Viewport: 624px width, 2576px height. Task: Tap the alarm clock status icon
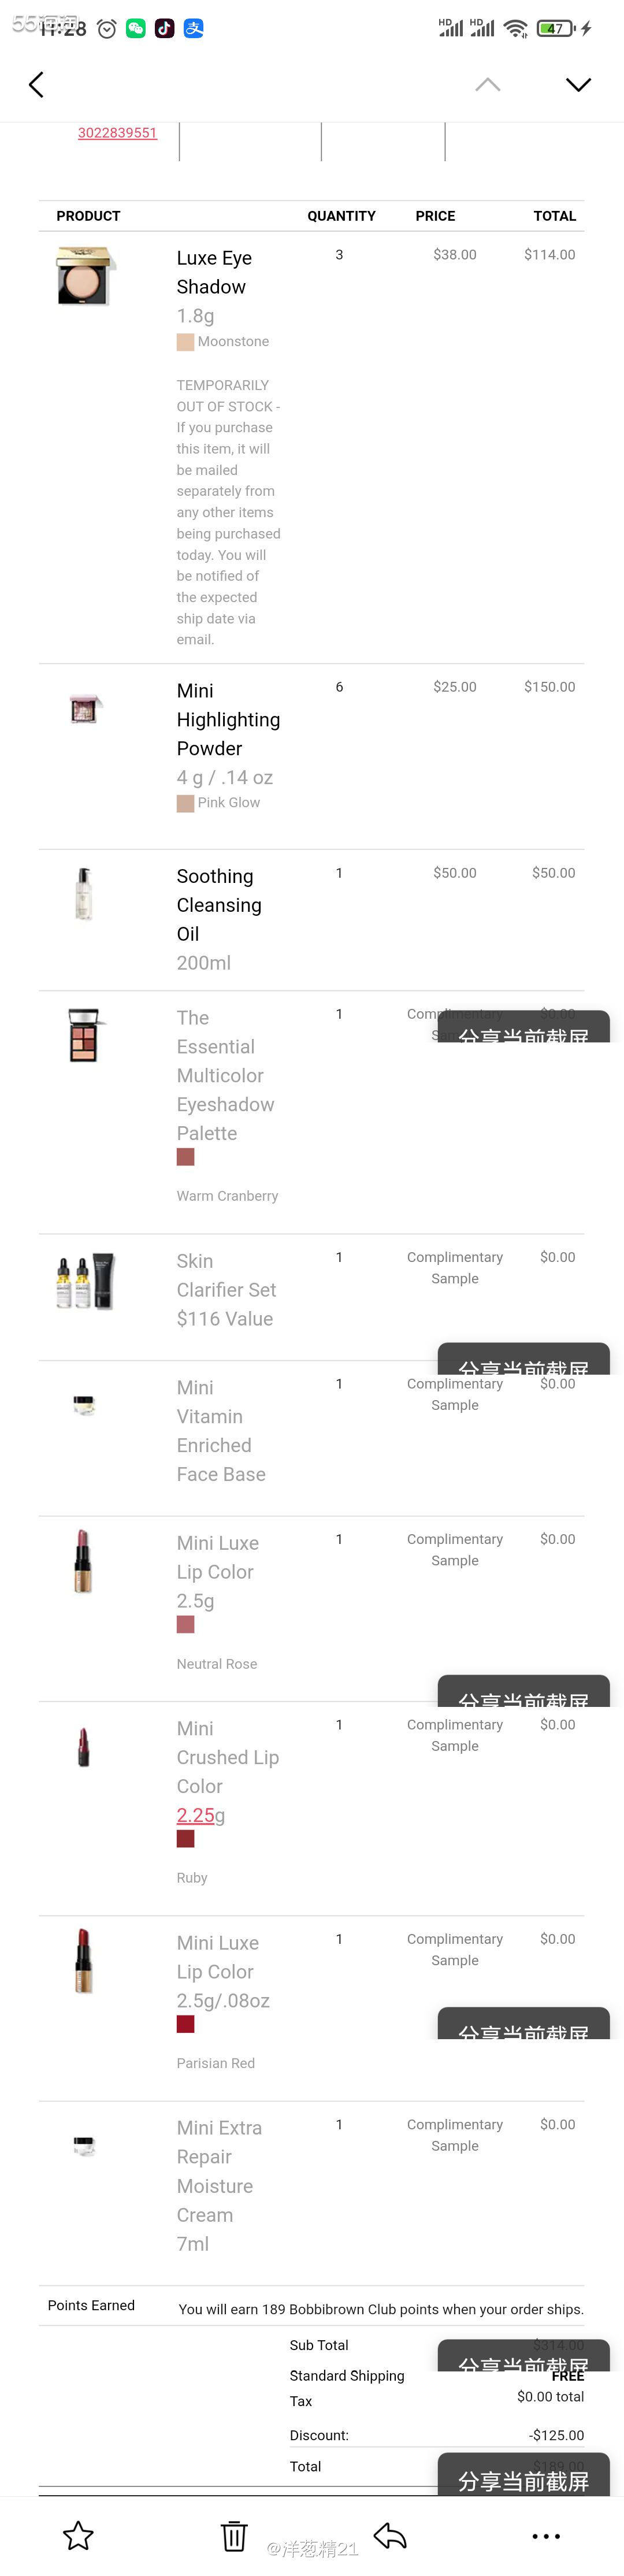pyautogui.click(x=107, y=29)
